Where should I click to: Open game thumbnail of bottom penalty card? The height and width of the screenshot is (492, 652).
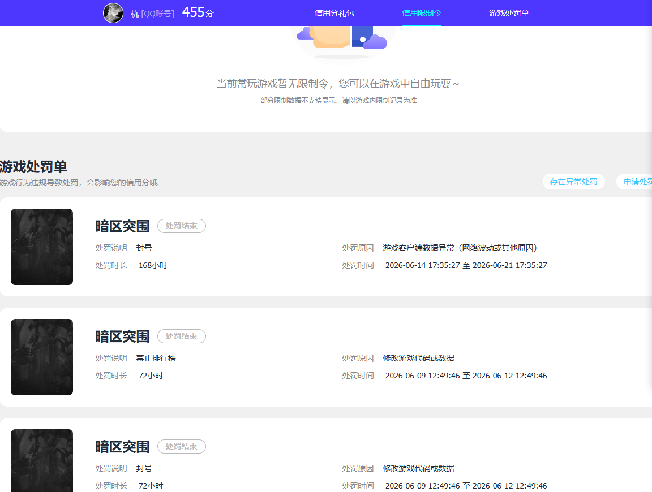tap(42, 460)
